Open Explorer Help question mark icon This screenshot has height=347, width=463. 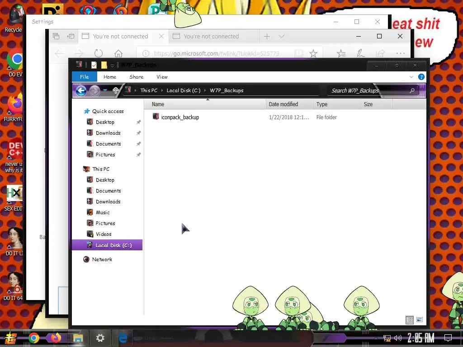pos(421,77)
